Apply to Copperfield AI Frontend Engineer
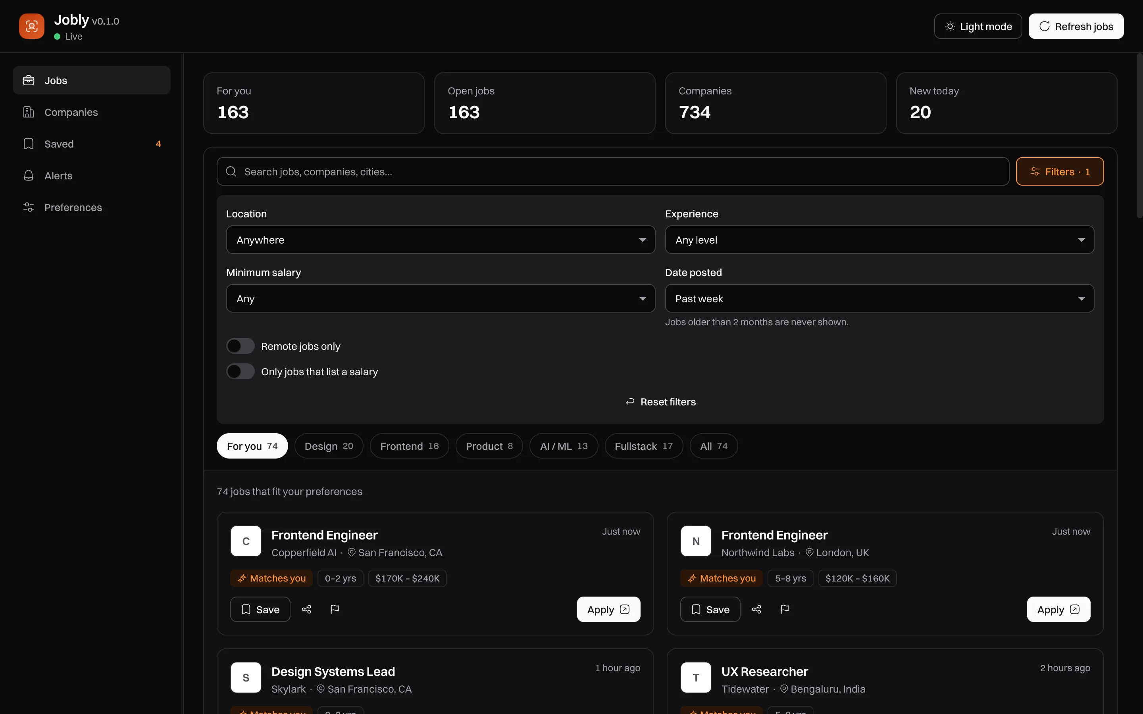This screenshot has height=714, width=1143. tap(608, 609)
